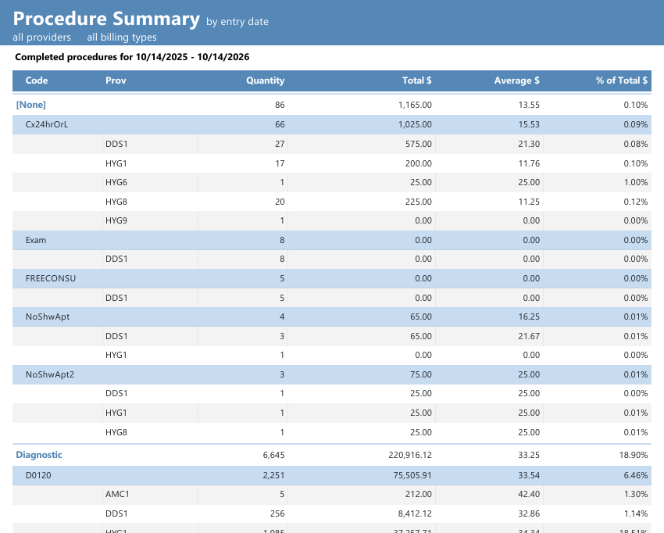Viewport: 664px width, 533px height.
Task: Click the 220,916.12 Diagnostic total
Action: pyautogui.click(x=410, y=455)
